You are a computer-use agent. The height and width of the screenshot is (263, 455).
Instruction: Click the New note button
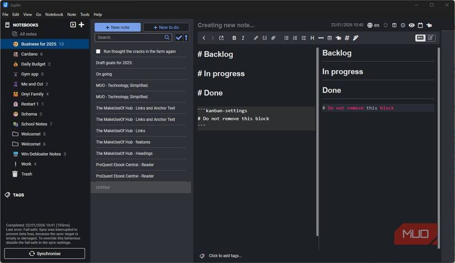point(117,27)
